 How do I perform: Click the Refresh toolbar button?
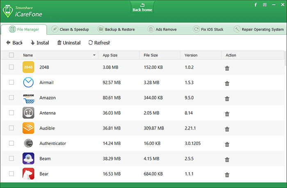pyautogui.click(x=99, y=43)
